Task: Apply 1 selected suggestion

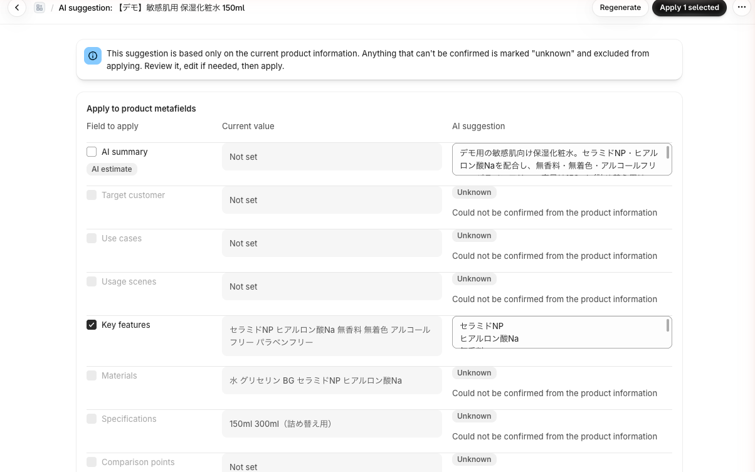Action: [x=689, y=8]
